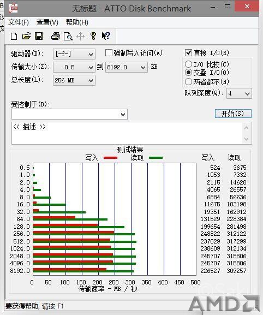This screenshot has height=315, width=263.
Task: Open the transfer size start 0.5 dropdown
Action: coord(74,67)
